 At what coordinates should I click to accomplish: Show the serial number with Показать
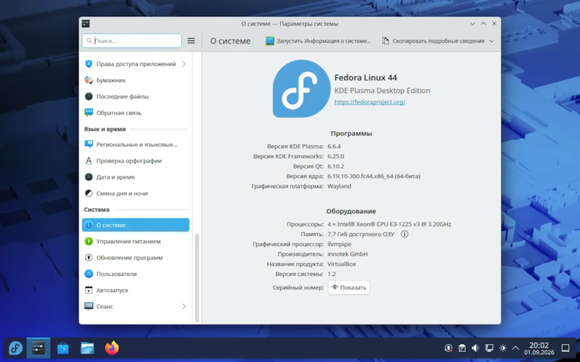349,287
